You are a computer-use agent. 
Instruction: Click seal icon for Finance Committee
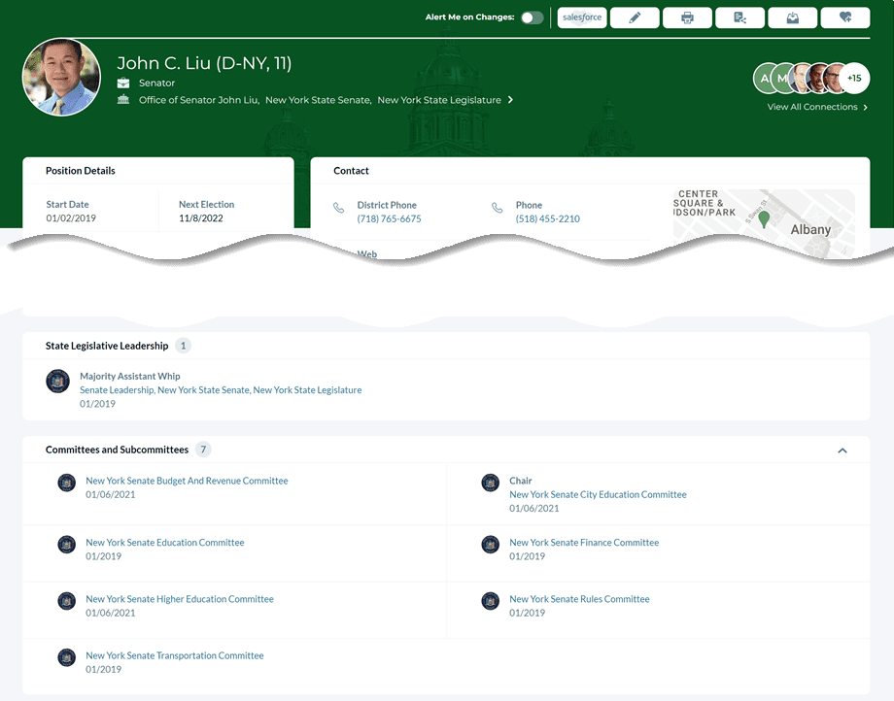[x=491, y=545]
